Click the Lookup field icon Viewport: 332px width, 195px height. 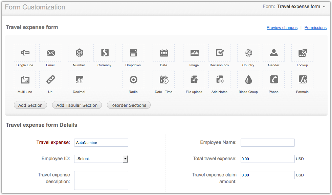coord(303,53)
